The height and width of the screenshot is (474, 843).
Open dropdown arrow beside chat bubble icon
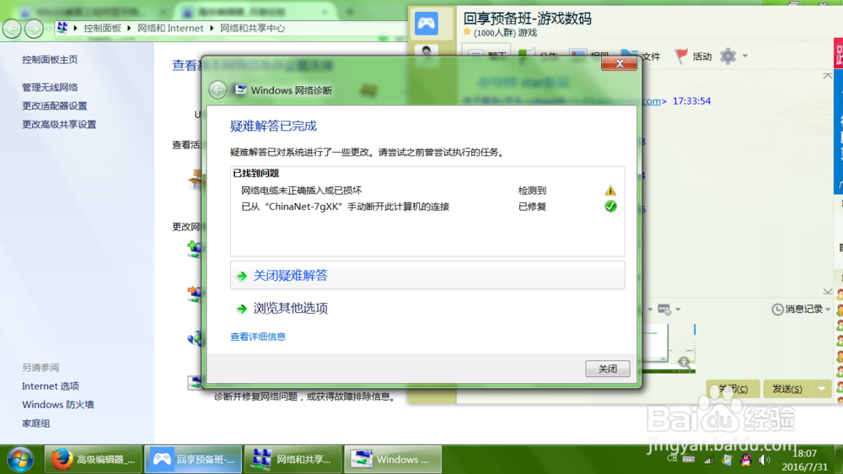(678, 310)
